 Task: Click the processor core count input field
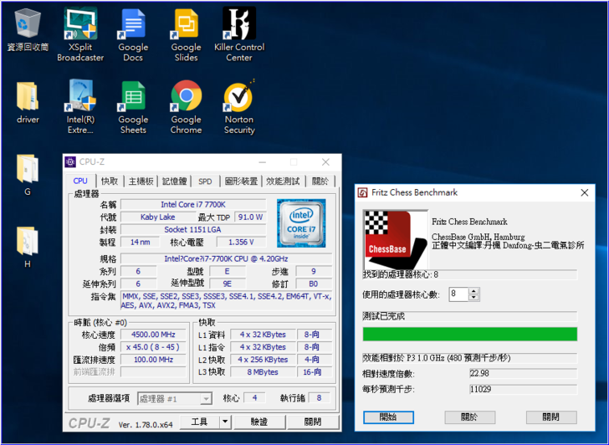[458, 294]
